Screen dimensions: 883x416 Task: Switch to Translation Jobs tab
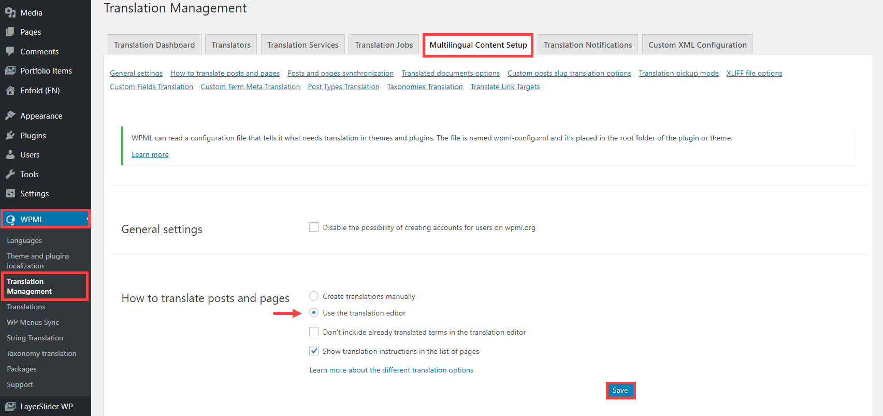pyautogui.click(x=384, y=45)
